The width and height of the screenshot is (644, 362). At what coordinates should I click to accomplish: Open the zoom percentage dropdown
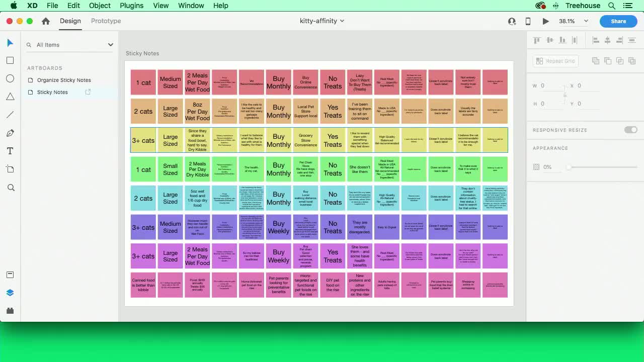coord(586,21)
